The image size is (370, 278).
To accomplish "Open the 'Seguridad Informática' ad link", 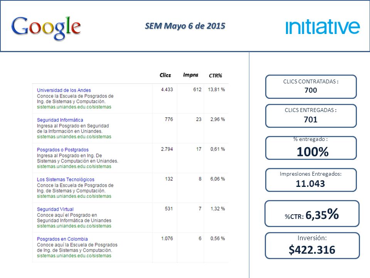I will pyautogui.click(x=60, y=120).
